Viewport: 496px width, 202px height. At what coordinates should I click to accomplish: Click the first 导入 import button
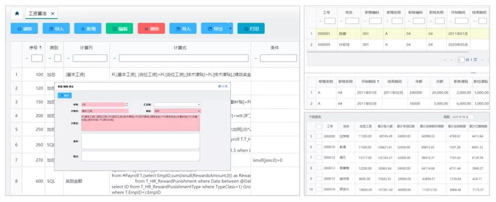(56, 29)
